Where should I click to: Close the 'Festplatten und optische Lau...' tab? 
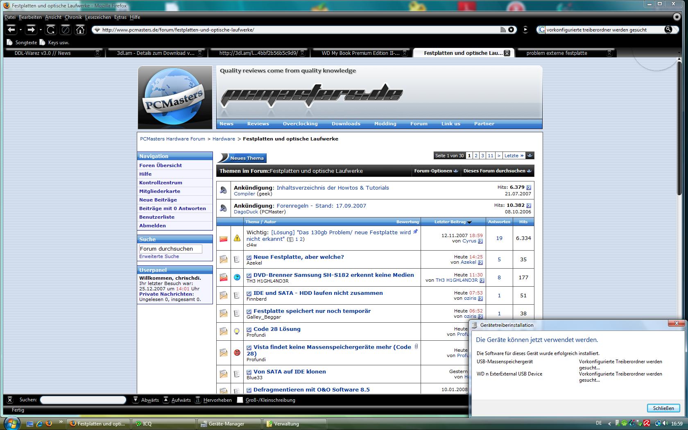pos(507,53)
